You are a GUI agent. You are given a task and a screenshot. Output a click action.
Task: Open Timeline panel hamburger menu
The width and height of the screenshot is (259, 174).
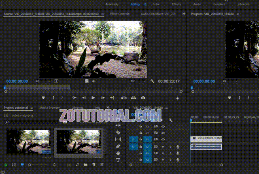(x=166, y=108)
